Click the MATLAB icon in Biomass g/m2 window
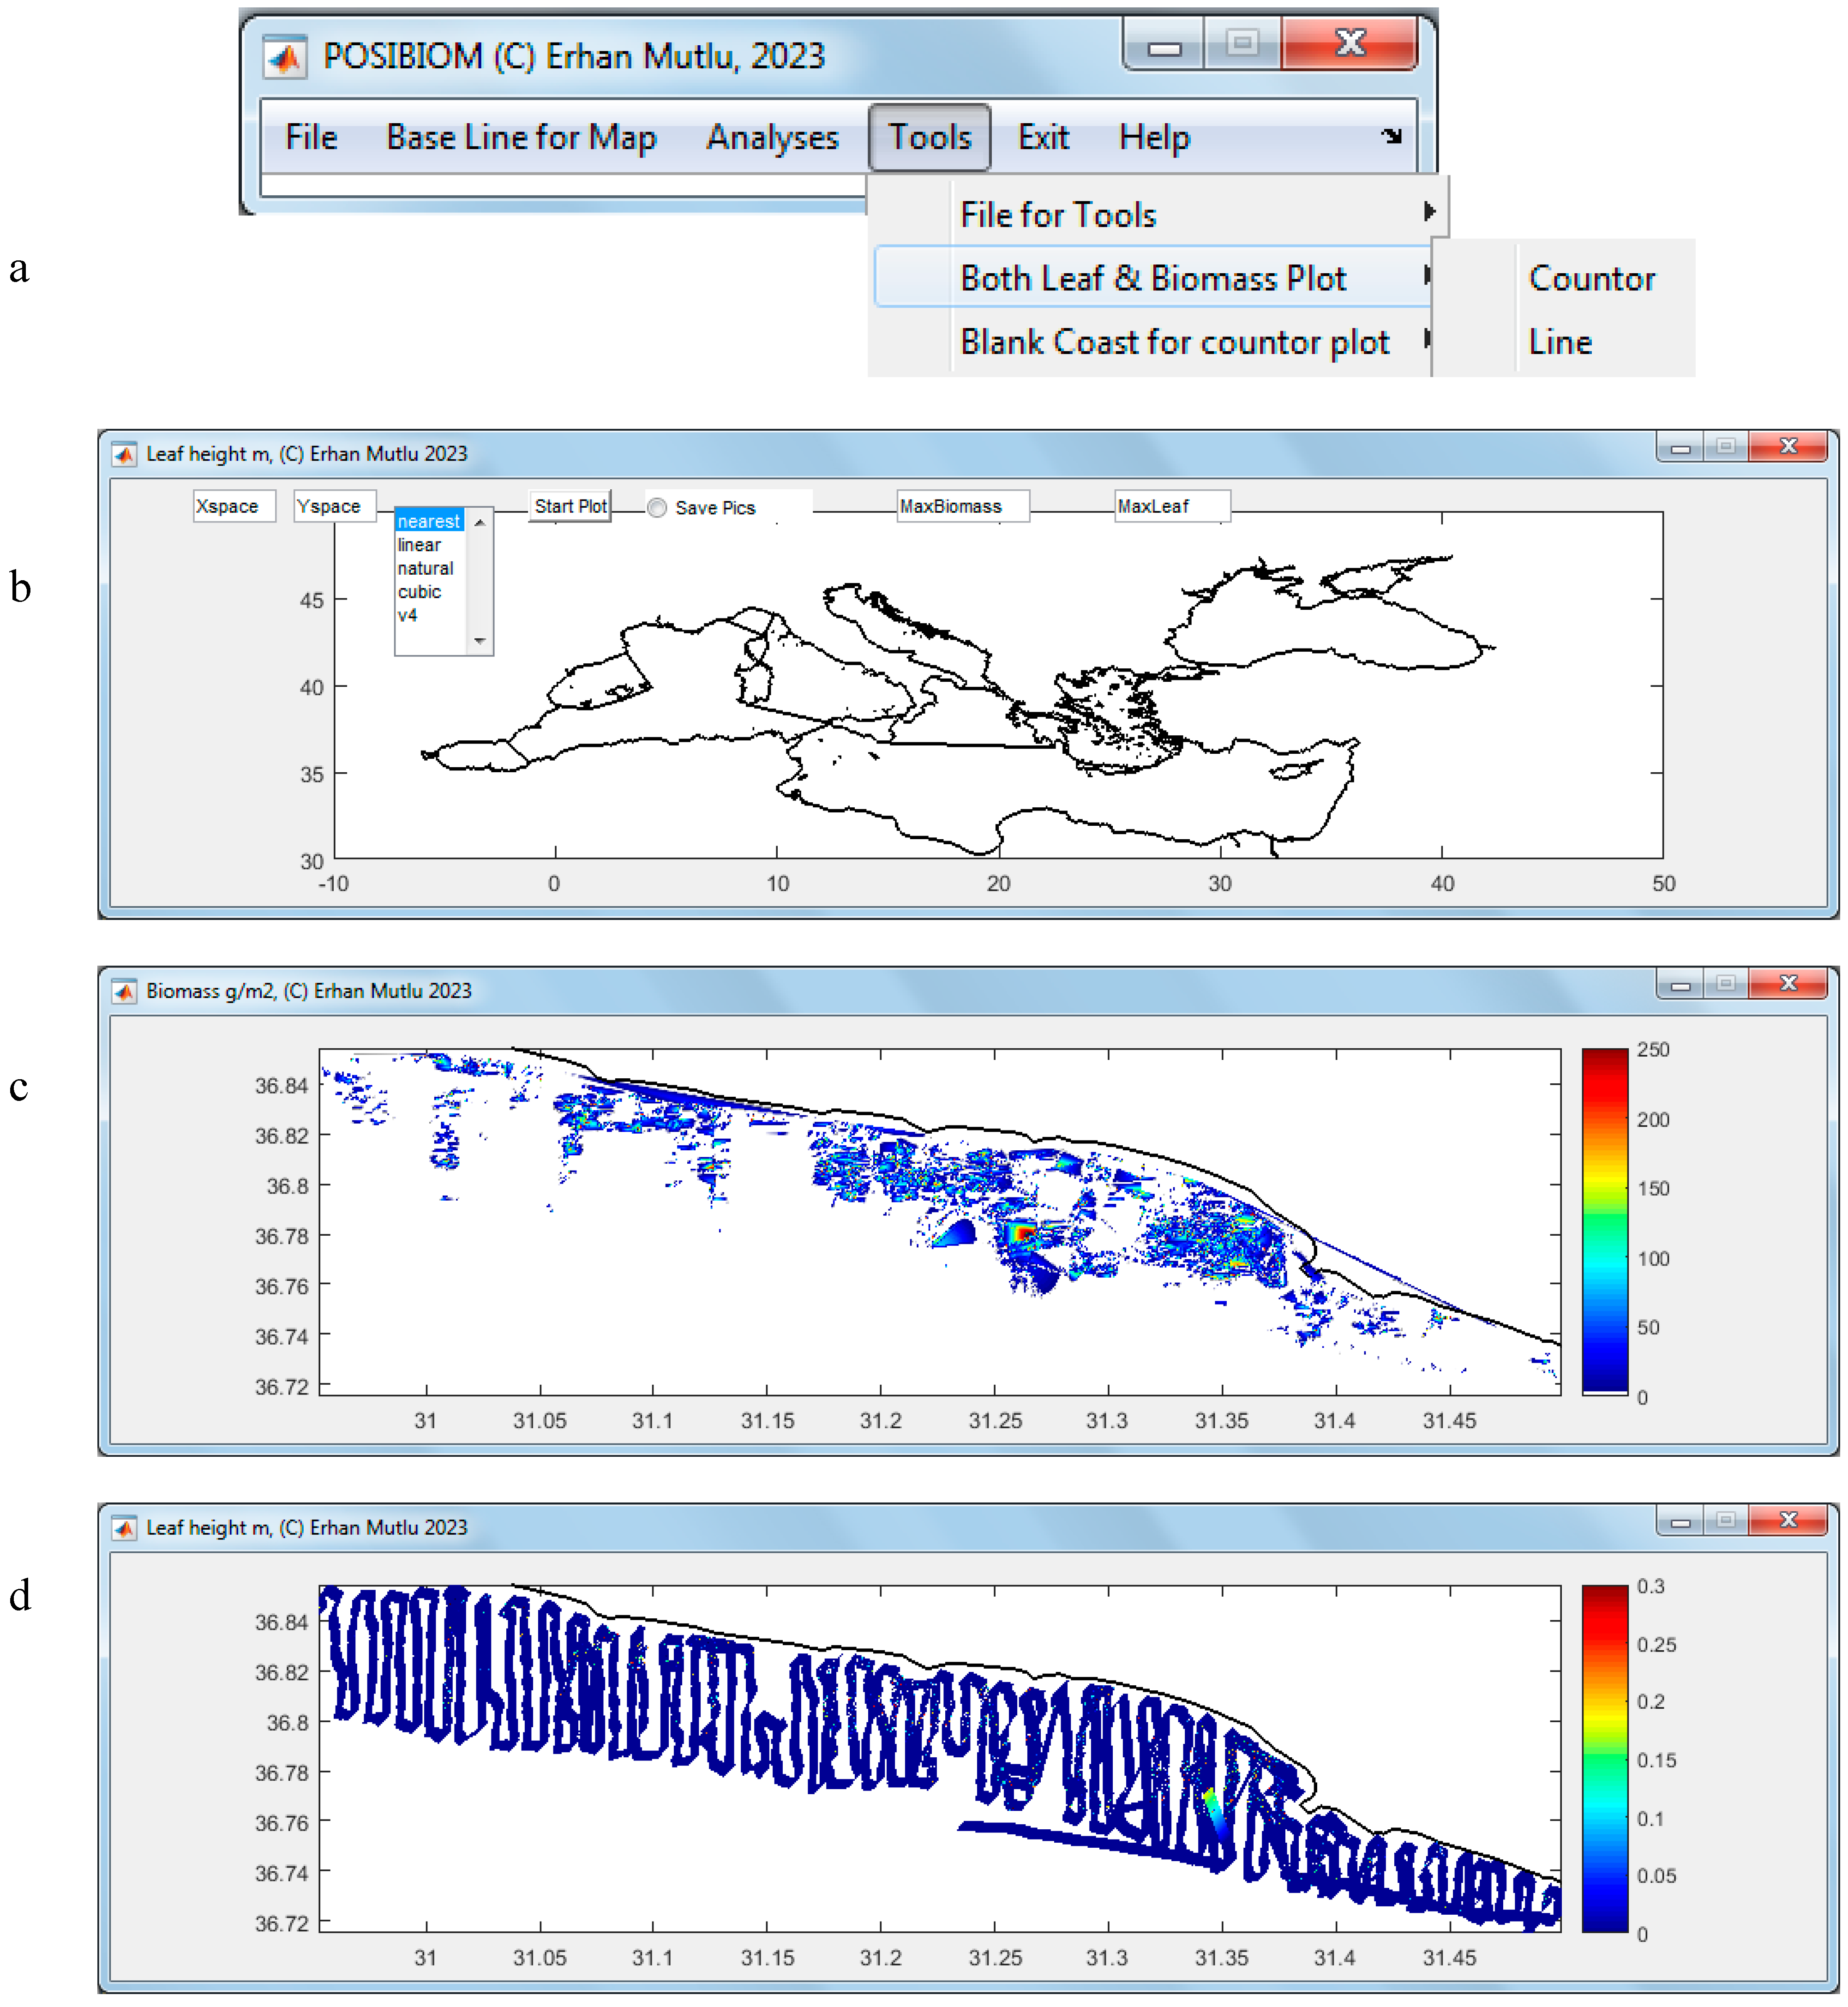Viewport: 1848px width, 2007px height. pos(124,991)
